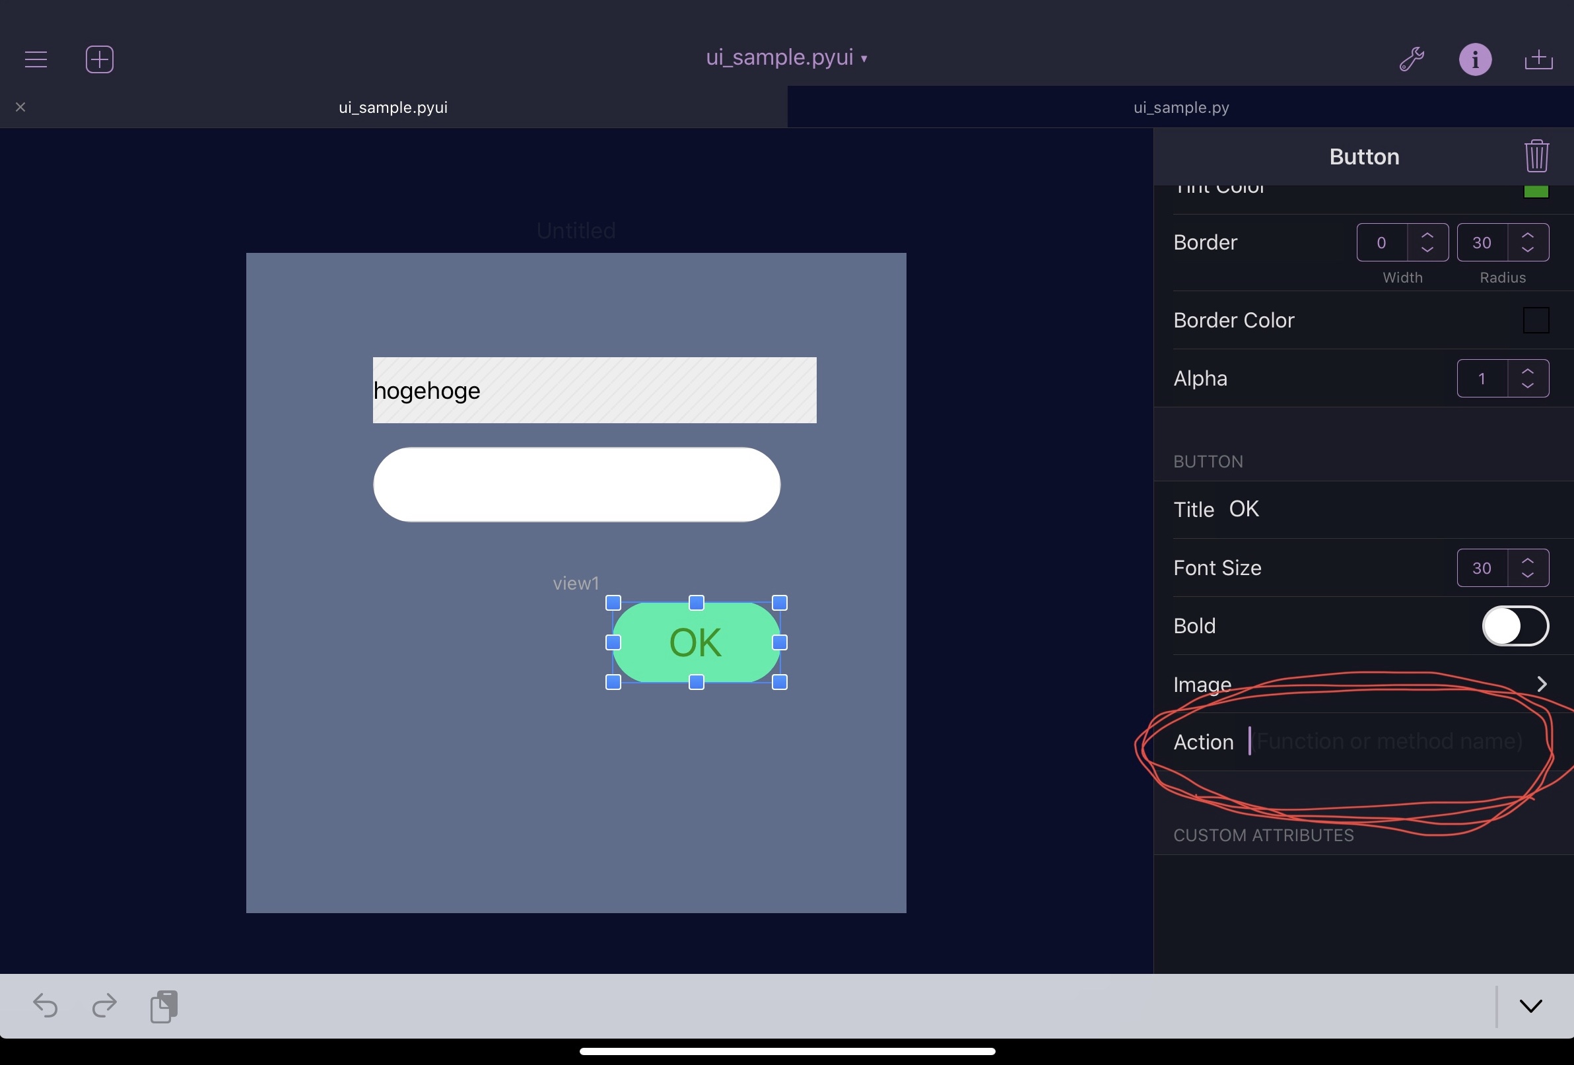Increase Font Size with stepper up arrow
The width and height of the screenshot is (1574, 1065).
(x=1527, y=561)
